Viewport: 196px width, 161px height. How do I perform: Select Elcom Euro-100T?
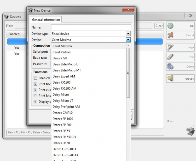[88, 149]
